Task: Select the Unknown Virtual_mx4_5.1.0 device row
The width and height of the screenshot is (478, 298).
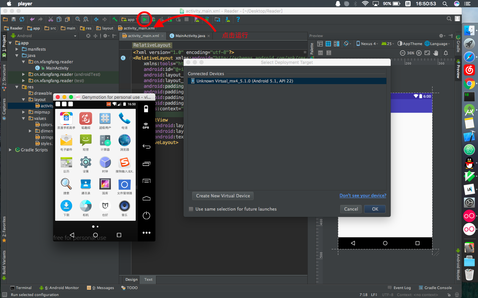Action: [x=287, y=81]
